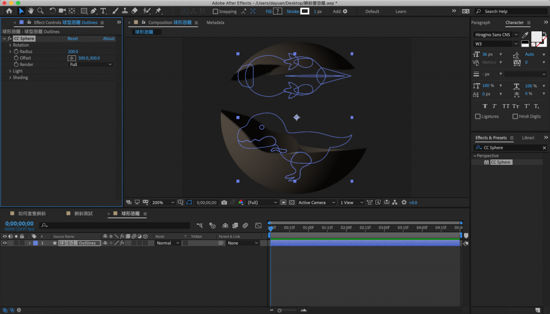Select the Puppet Pin tool
Screen dimensions: 550x314
[x=158, y=11]
